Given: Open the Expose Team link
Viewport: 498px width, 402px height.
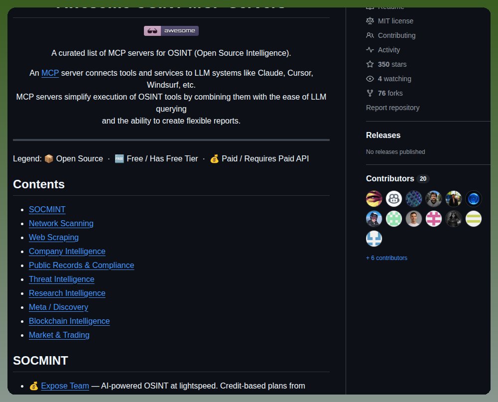Looking at the screenshot, I should tap(65, 386).
